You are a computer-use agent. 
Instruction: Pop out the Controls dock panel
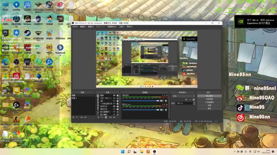click(221, 92)
